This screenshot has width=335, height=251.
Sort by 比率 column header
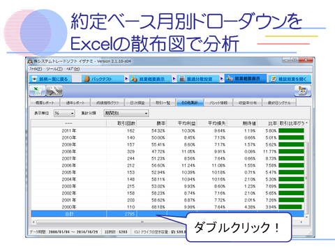tap(268, 123)
